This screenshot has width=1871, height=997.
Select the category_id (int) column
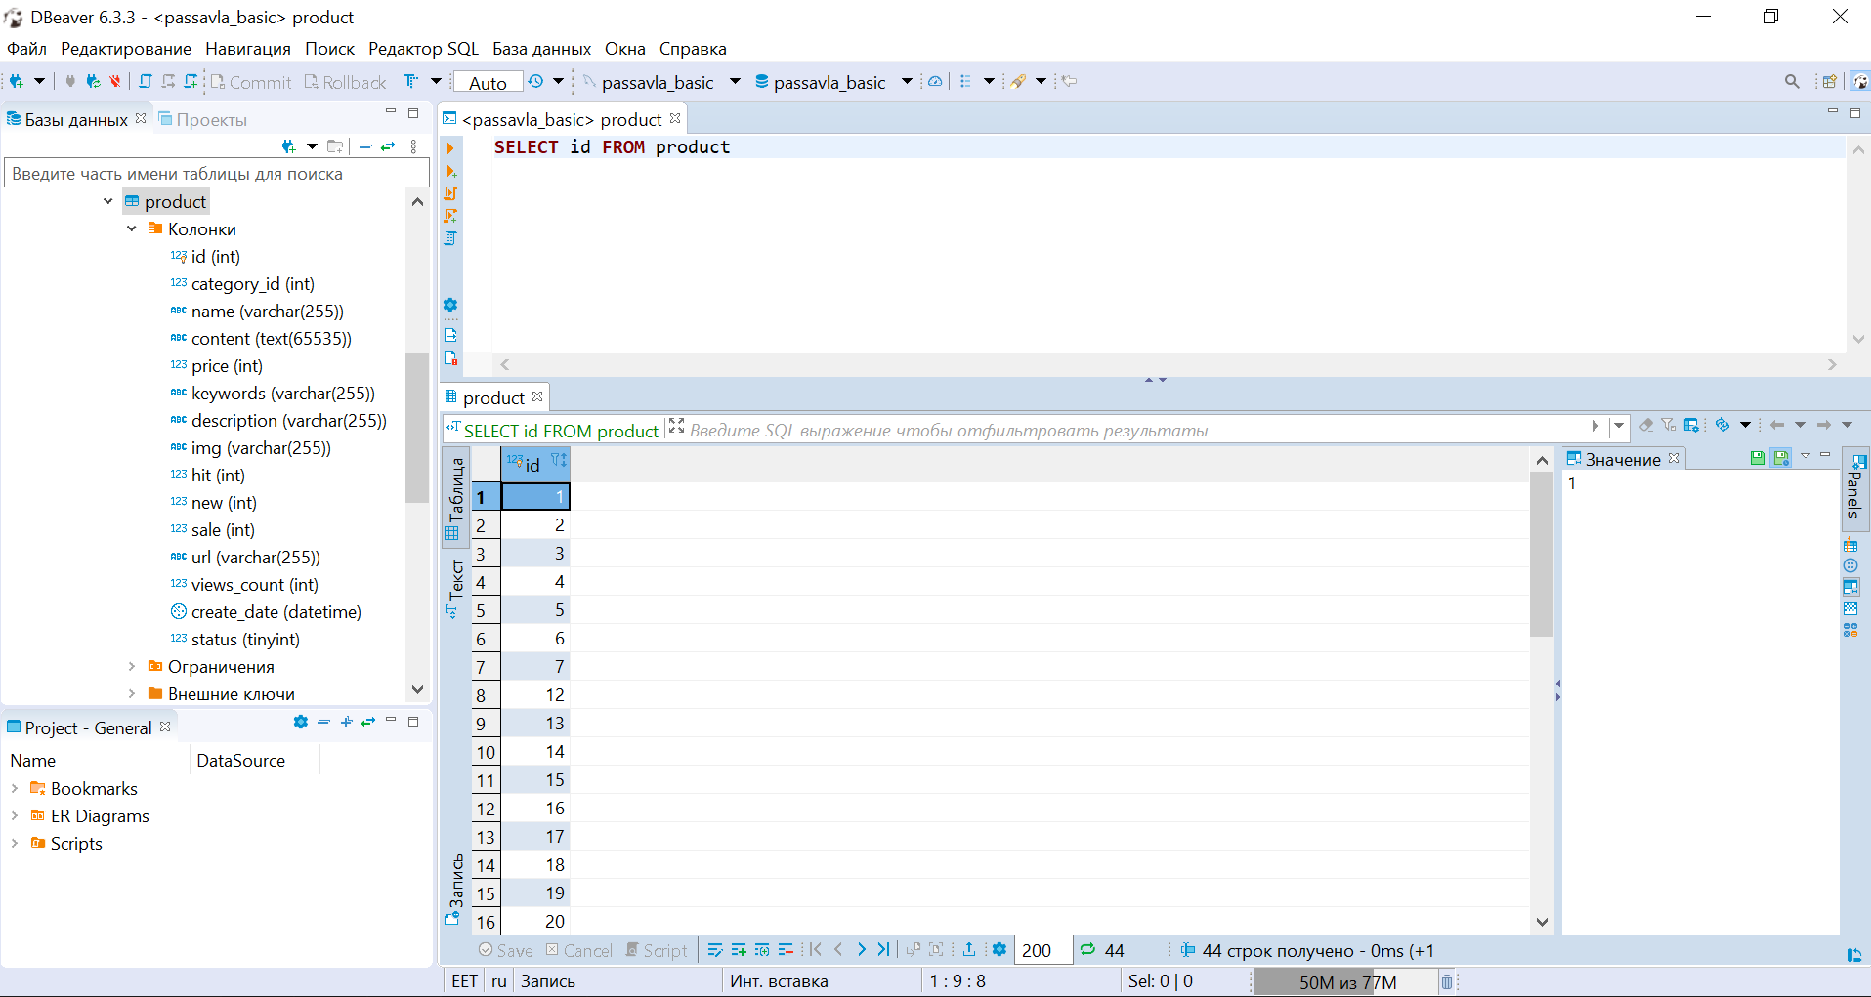point(242,284)
